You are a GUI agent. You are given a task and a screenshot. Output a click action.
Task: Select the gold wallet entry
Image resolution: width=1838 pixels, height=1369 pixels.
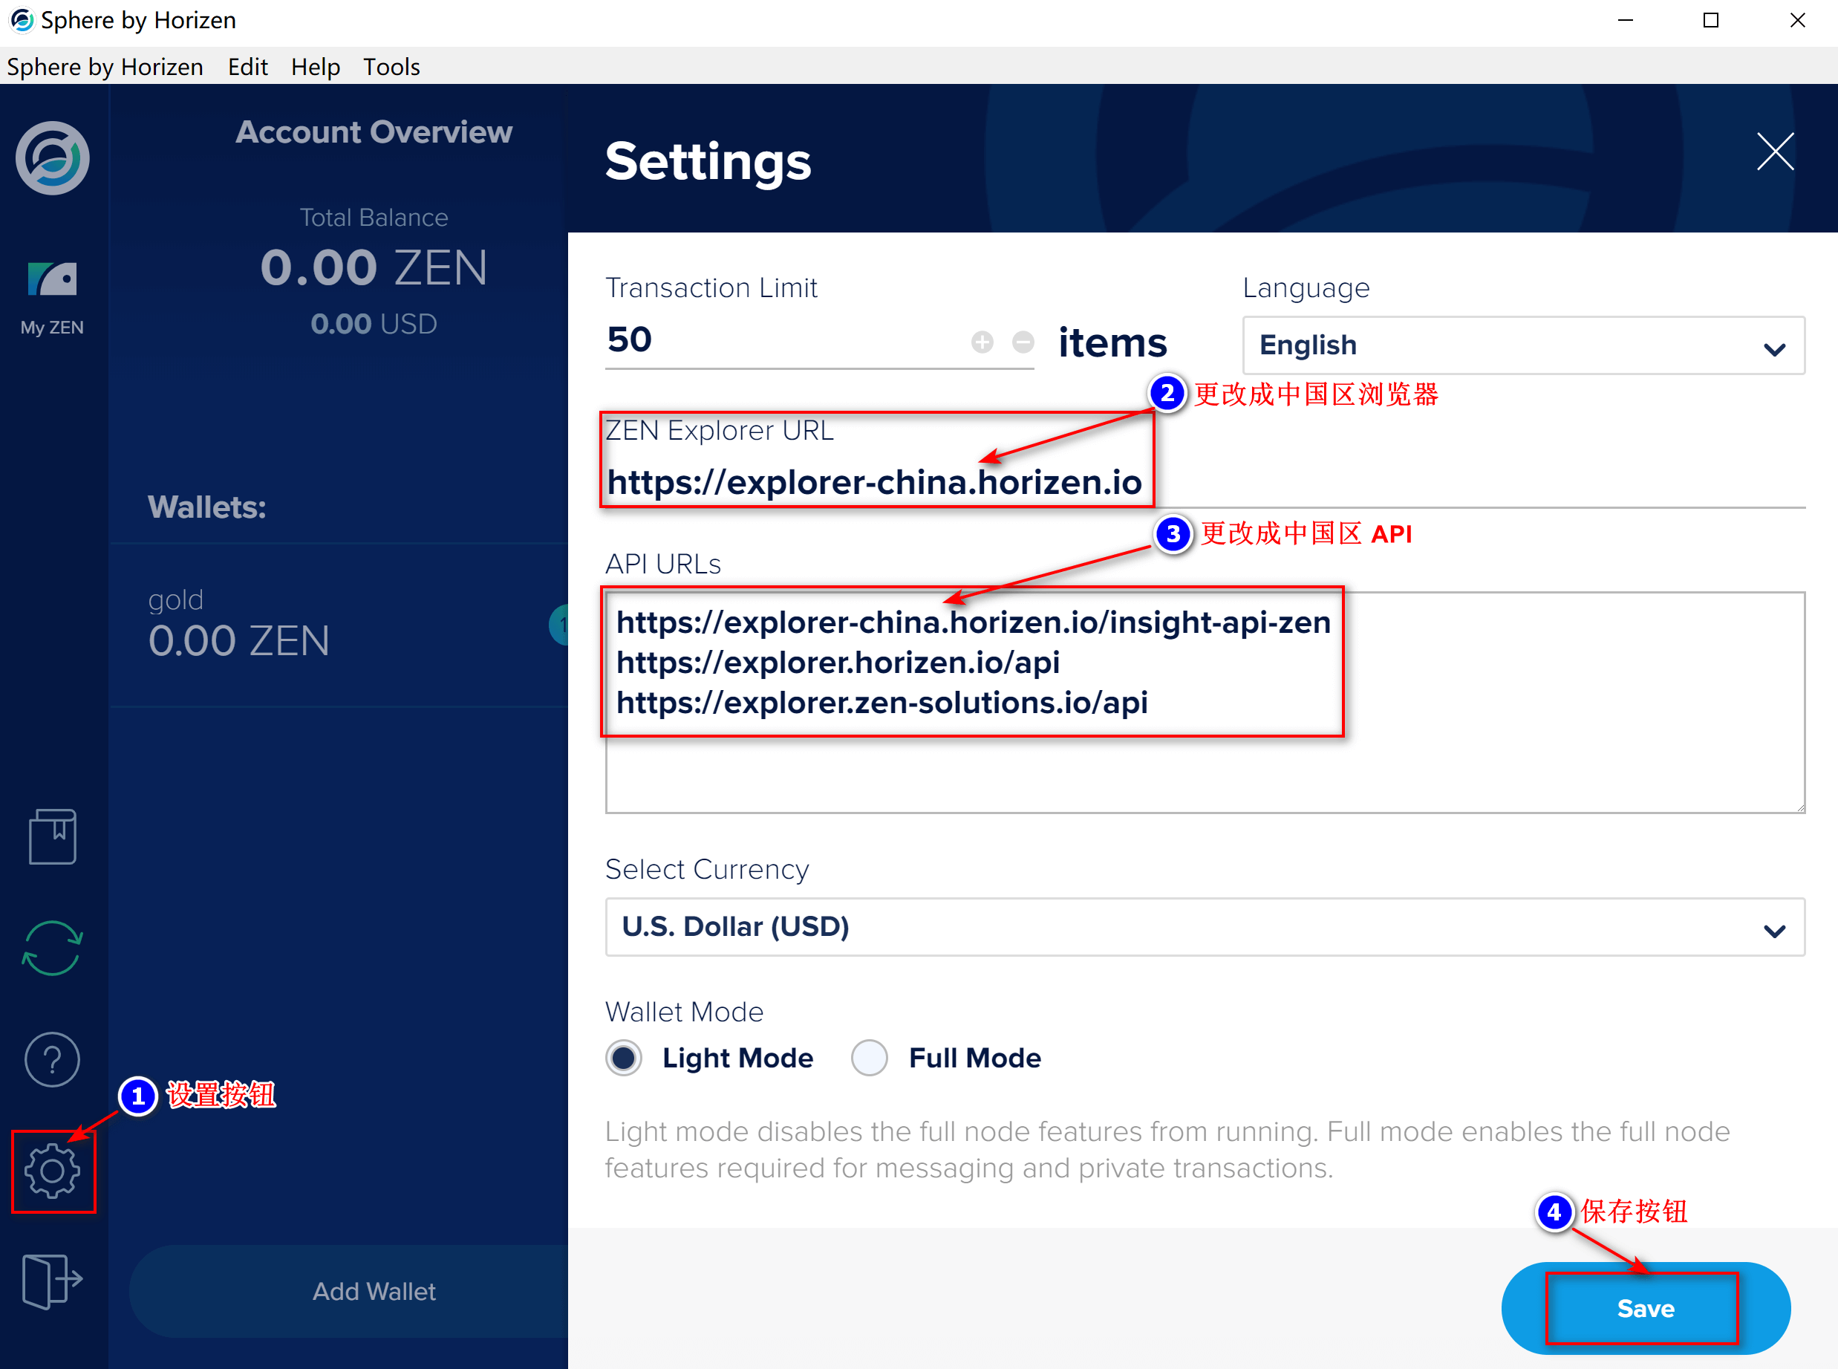point(339,625)
